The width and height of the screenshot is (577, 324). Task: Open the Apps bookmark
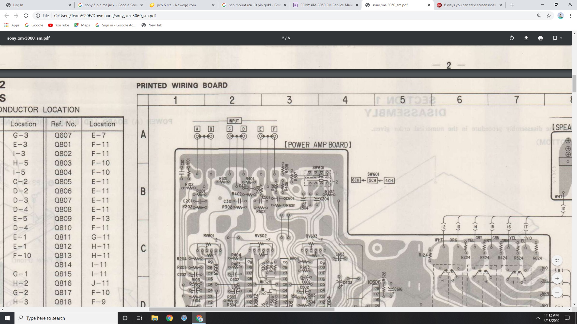12,25
